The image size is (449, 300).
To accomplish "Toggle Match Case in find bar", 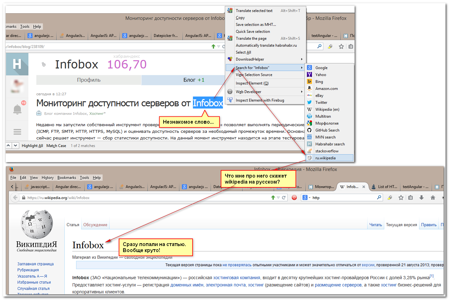I will (x=56, y=146).
